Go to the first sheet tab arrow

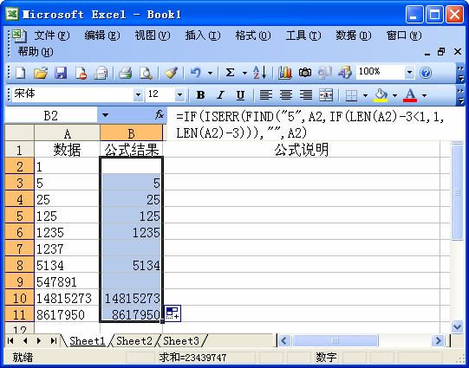click(10, 340)
